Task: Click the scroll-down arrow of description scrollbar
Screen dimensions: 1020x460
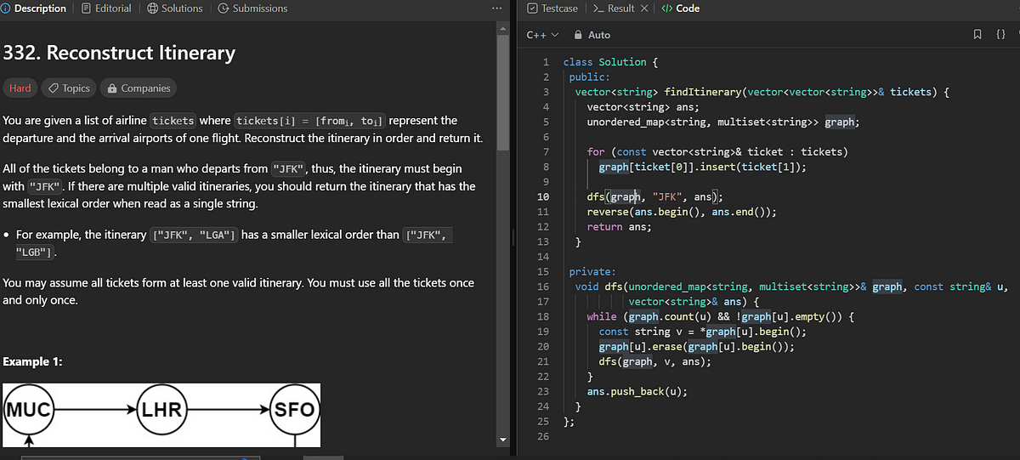Action: (x=501, y=440)
